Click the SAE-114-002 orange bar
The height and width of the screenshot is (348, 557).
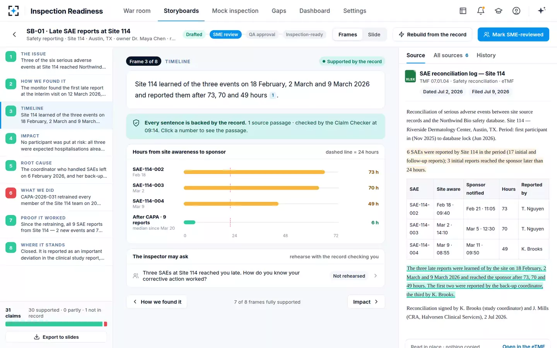254,172
